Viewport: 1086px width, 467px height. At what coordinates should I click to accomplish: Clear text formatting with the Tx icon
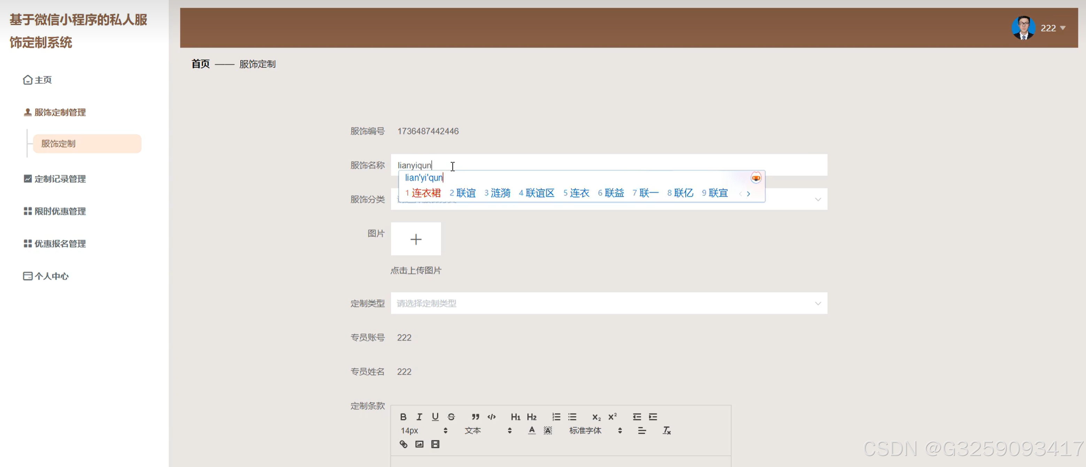pos(666,430)
